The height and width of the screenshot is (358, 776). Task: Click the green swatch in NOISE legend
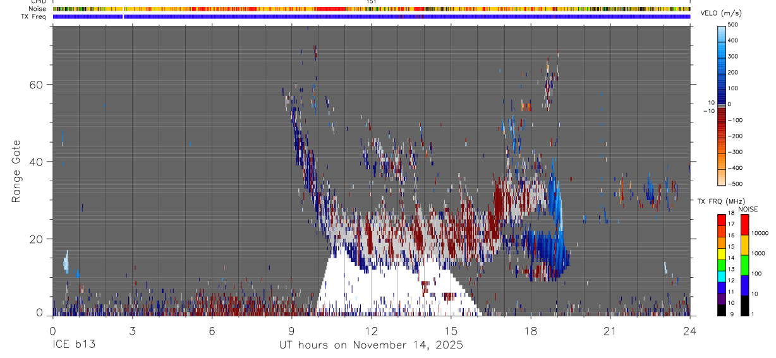click(745, 265)
